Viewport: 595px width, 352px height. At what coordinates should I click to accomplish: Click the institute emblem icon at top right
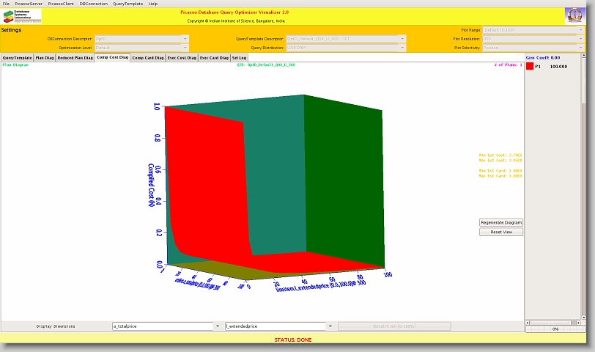[x=574, y=16]
